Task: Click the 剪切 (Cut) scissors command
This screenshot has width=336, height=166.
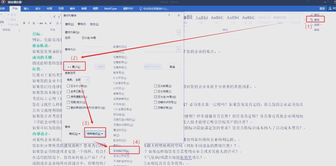Action: coord(12,15)
